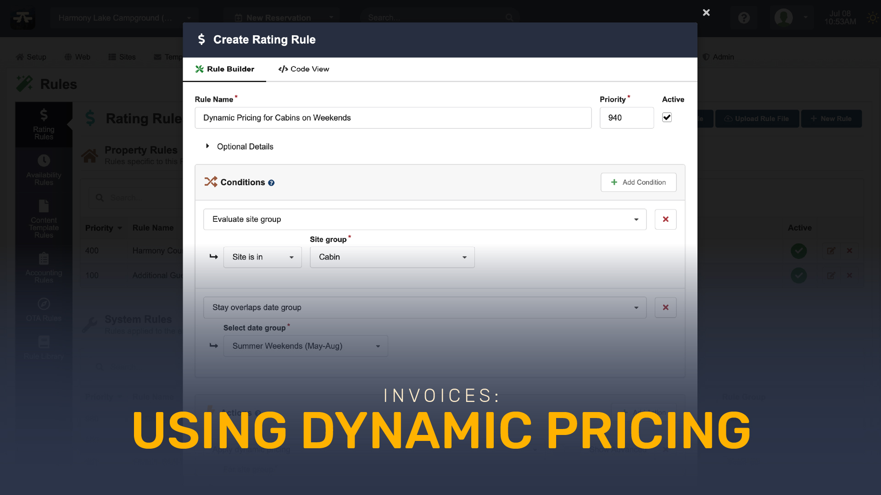The width and height of the screenshot is (881, 495).
Task: Click the New Rule button
Action: pos(831,119)
